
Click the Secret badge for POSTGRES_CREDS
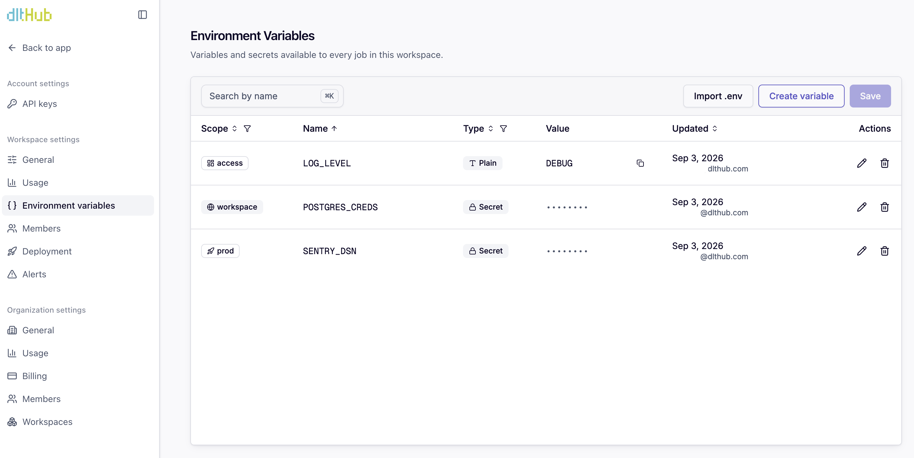coord(486,207)
